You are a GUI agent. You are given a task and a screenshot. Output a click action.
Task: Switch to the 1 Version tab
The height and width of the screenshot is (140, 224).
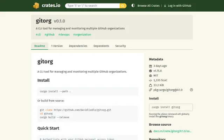click(x=57, y=46)
